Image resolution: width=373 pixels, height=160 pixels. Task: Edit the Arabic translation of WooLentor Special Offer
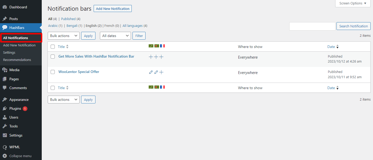coord(151,72)
